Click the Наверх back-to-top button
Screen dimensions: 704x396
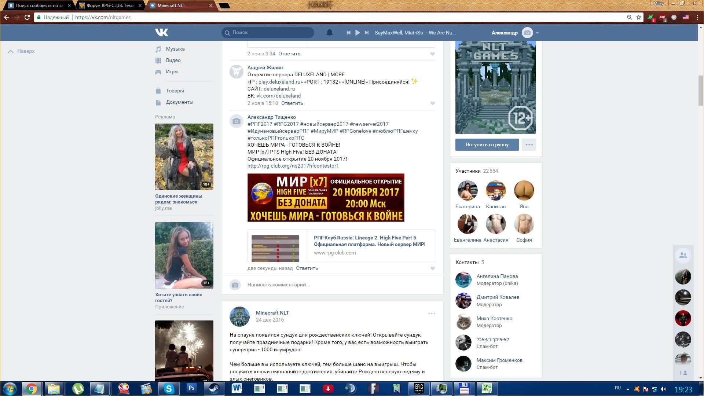(x=21, y=51)
